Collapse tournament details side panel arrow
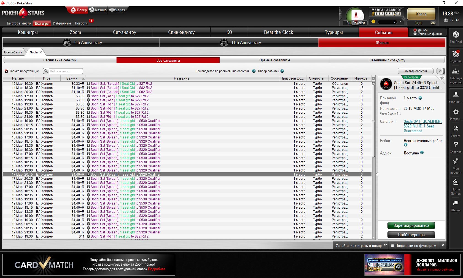463x278 pixels. click(x=377, y=174)
